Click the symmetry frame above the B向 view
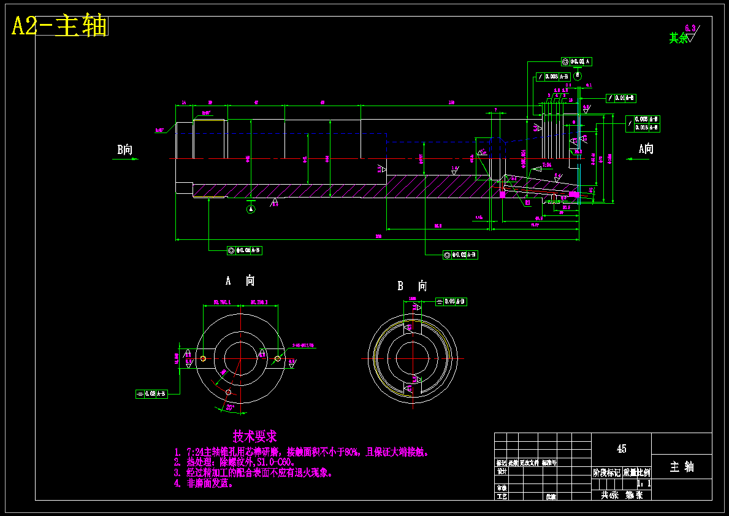 click(451, 302)
